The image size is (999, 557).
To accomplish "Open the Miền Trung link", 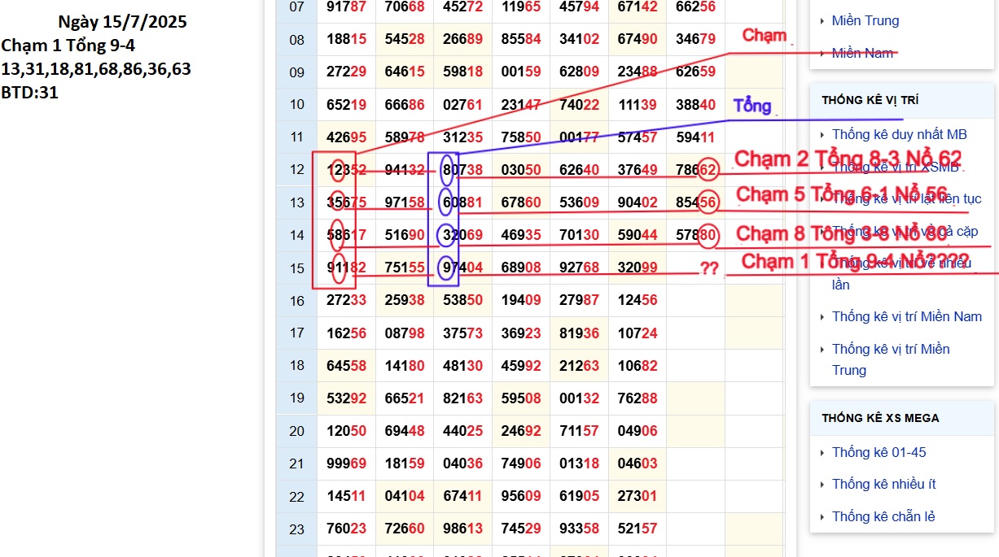I will point(865,20).
